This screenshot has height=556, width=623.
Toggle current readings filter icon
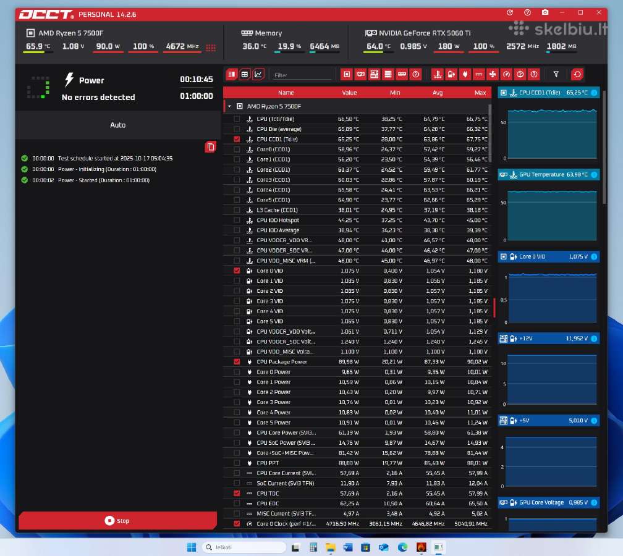479,74
